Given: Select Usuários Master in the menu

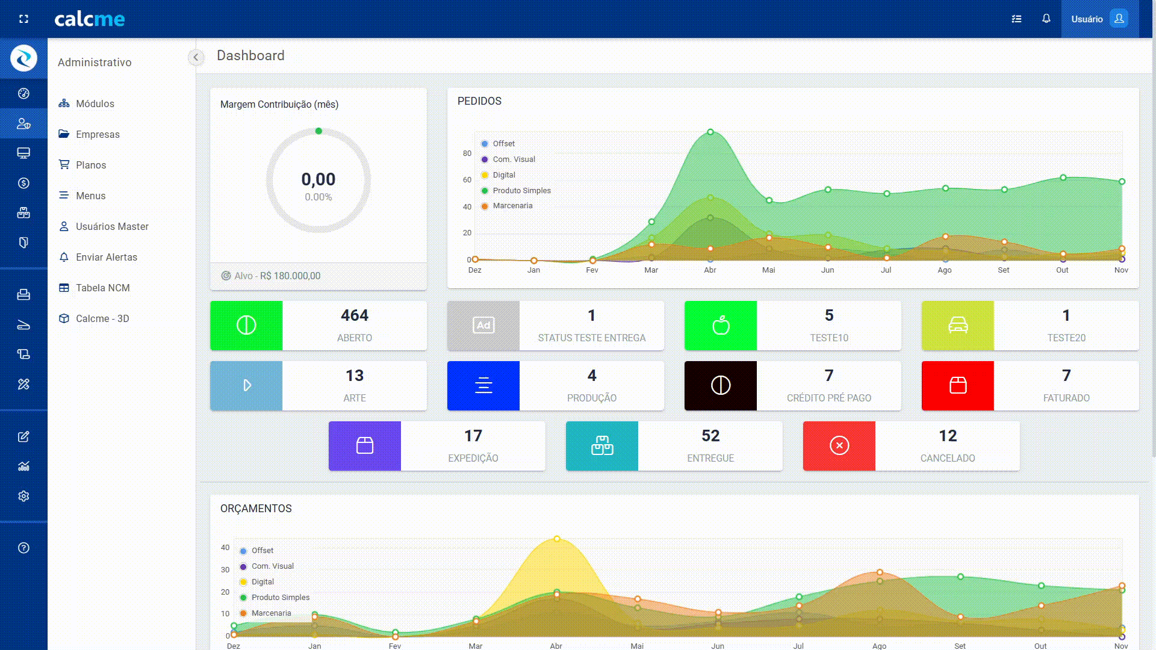Looking at the screenshot, I should tap(112, 226).
